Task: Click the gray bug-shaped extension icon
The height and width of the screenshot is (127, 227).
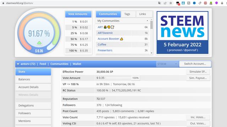Action: (222, 3)
